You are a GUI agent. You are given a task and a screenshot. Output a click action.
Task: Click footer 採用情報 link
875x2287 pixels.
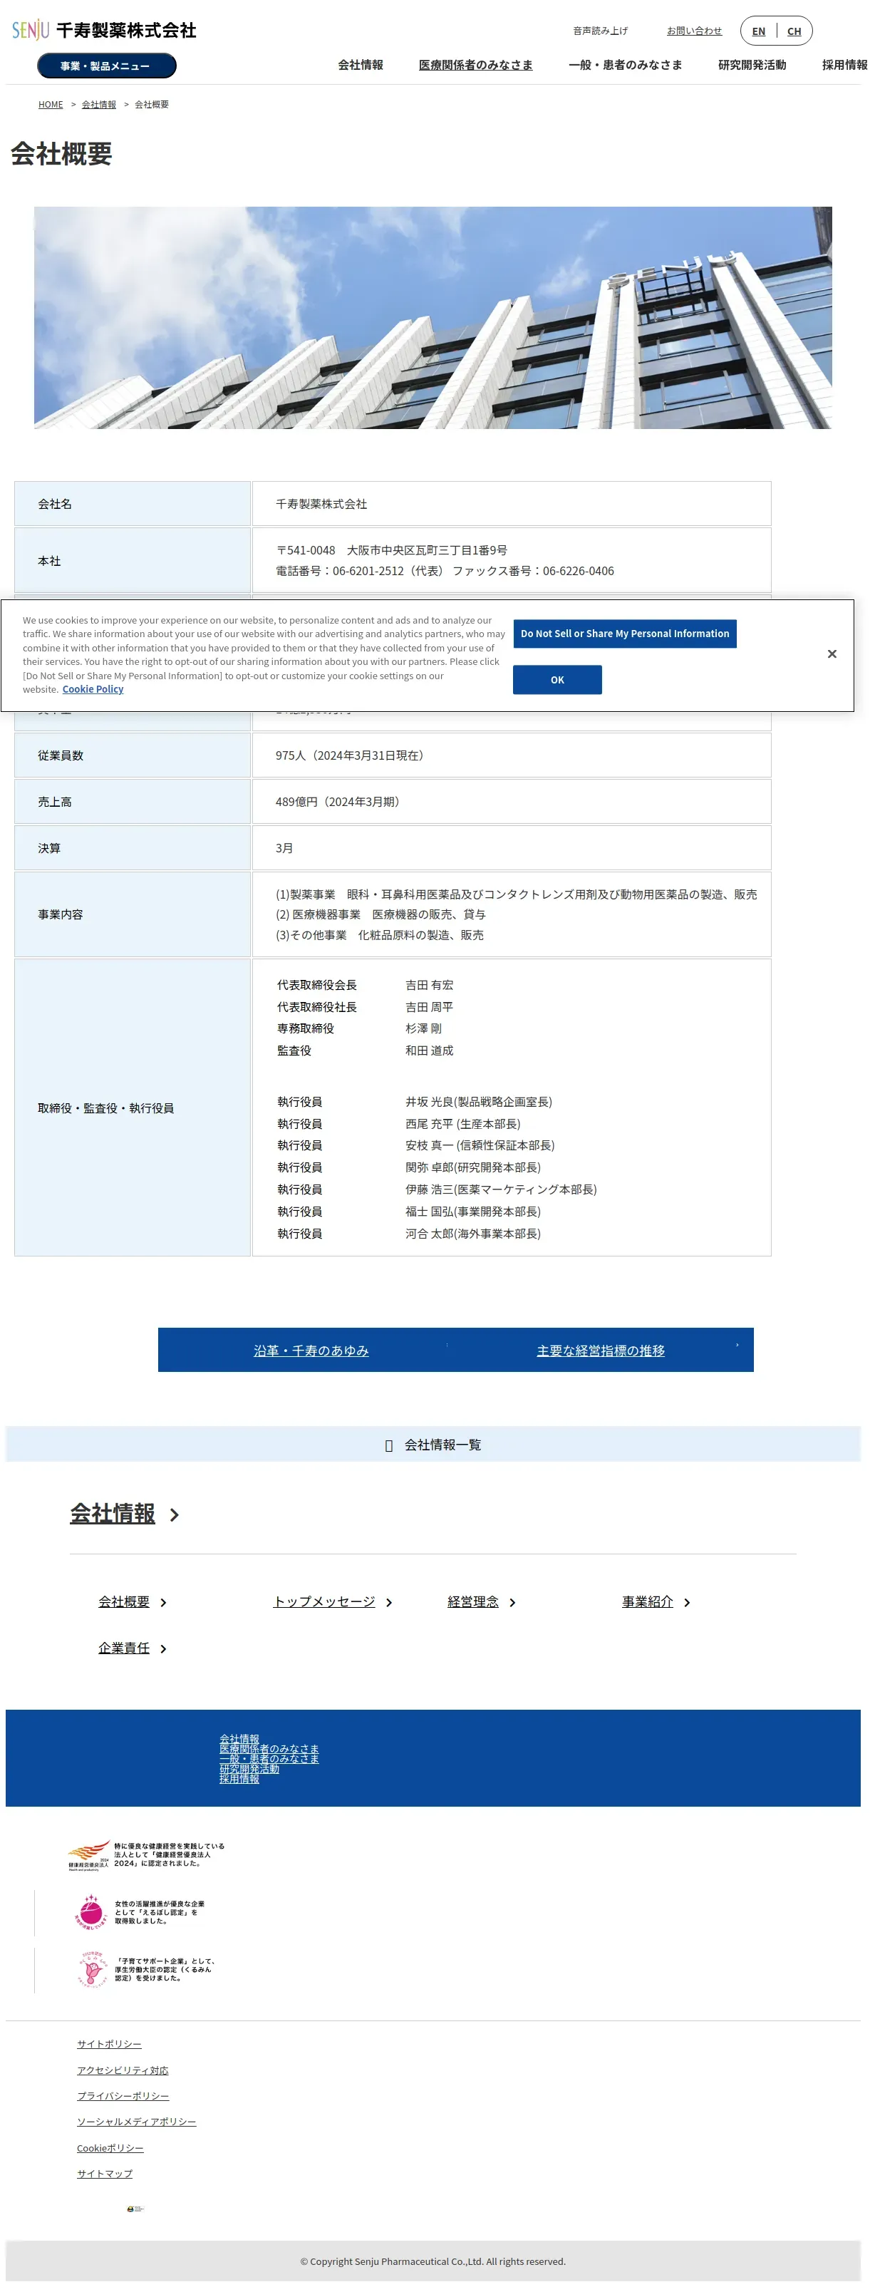[x=239, y=1778]
